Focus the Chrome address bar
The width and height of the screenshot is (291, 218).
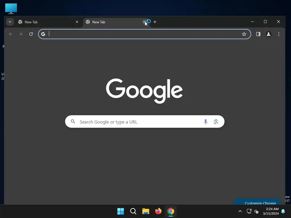(145, 34)
